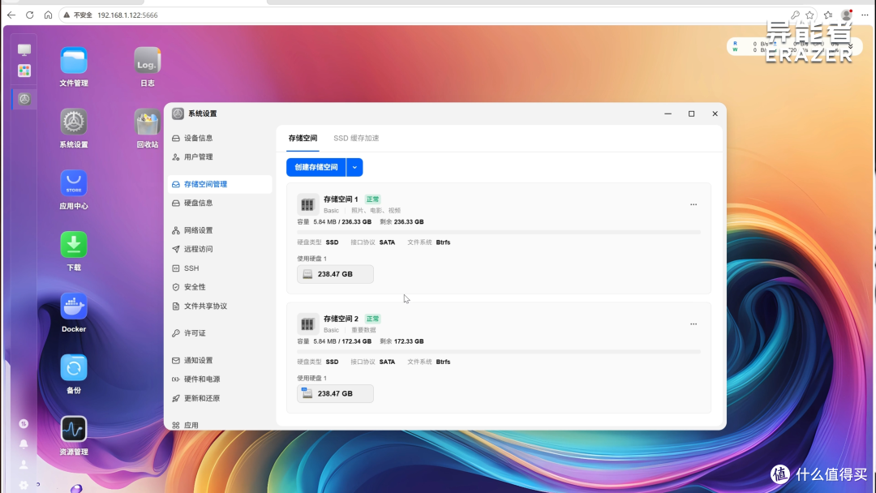Open 应用 entry at sidebar bottom

[220, 425]
